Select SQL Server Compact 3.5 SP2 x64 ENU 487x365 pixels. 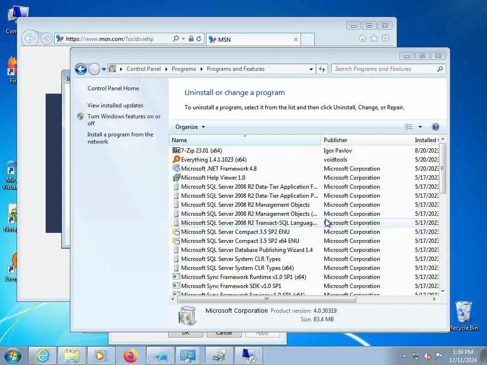[x=305, y=240]
